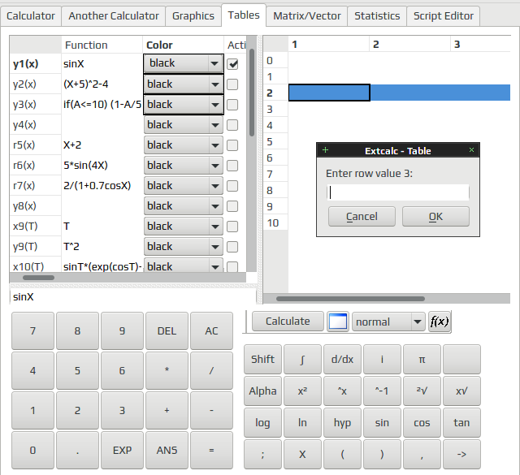This screenshot has height=475, width=520.
Task: Open the r7(x) color dropdown
Action: (x=184, y=186)
